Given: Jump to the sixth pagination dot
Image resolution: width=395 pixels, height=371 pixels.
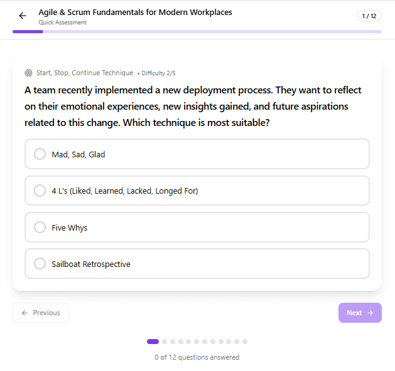Looking at the screenshot, I should [x=197, y=342].
